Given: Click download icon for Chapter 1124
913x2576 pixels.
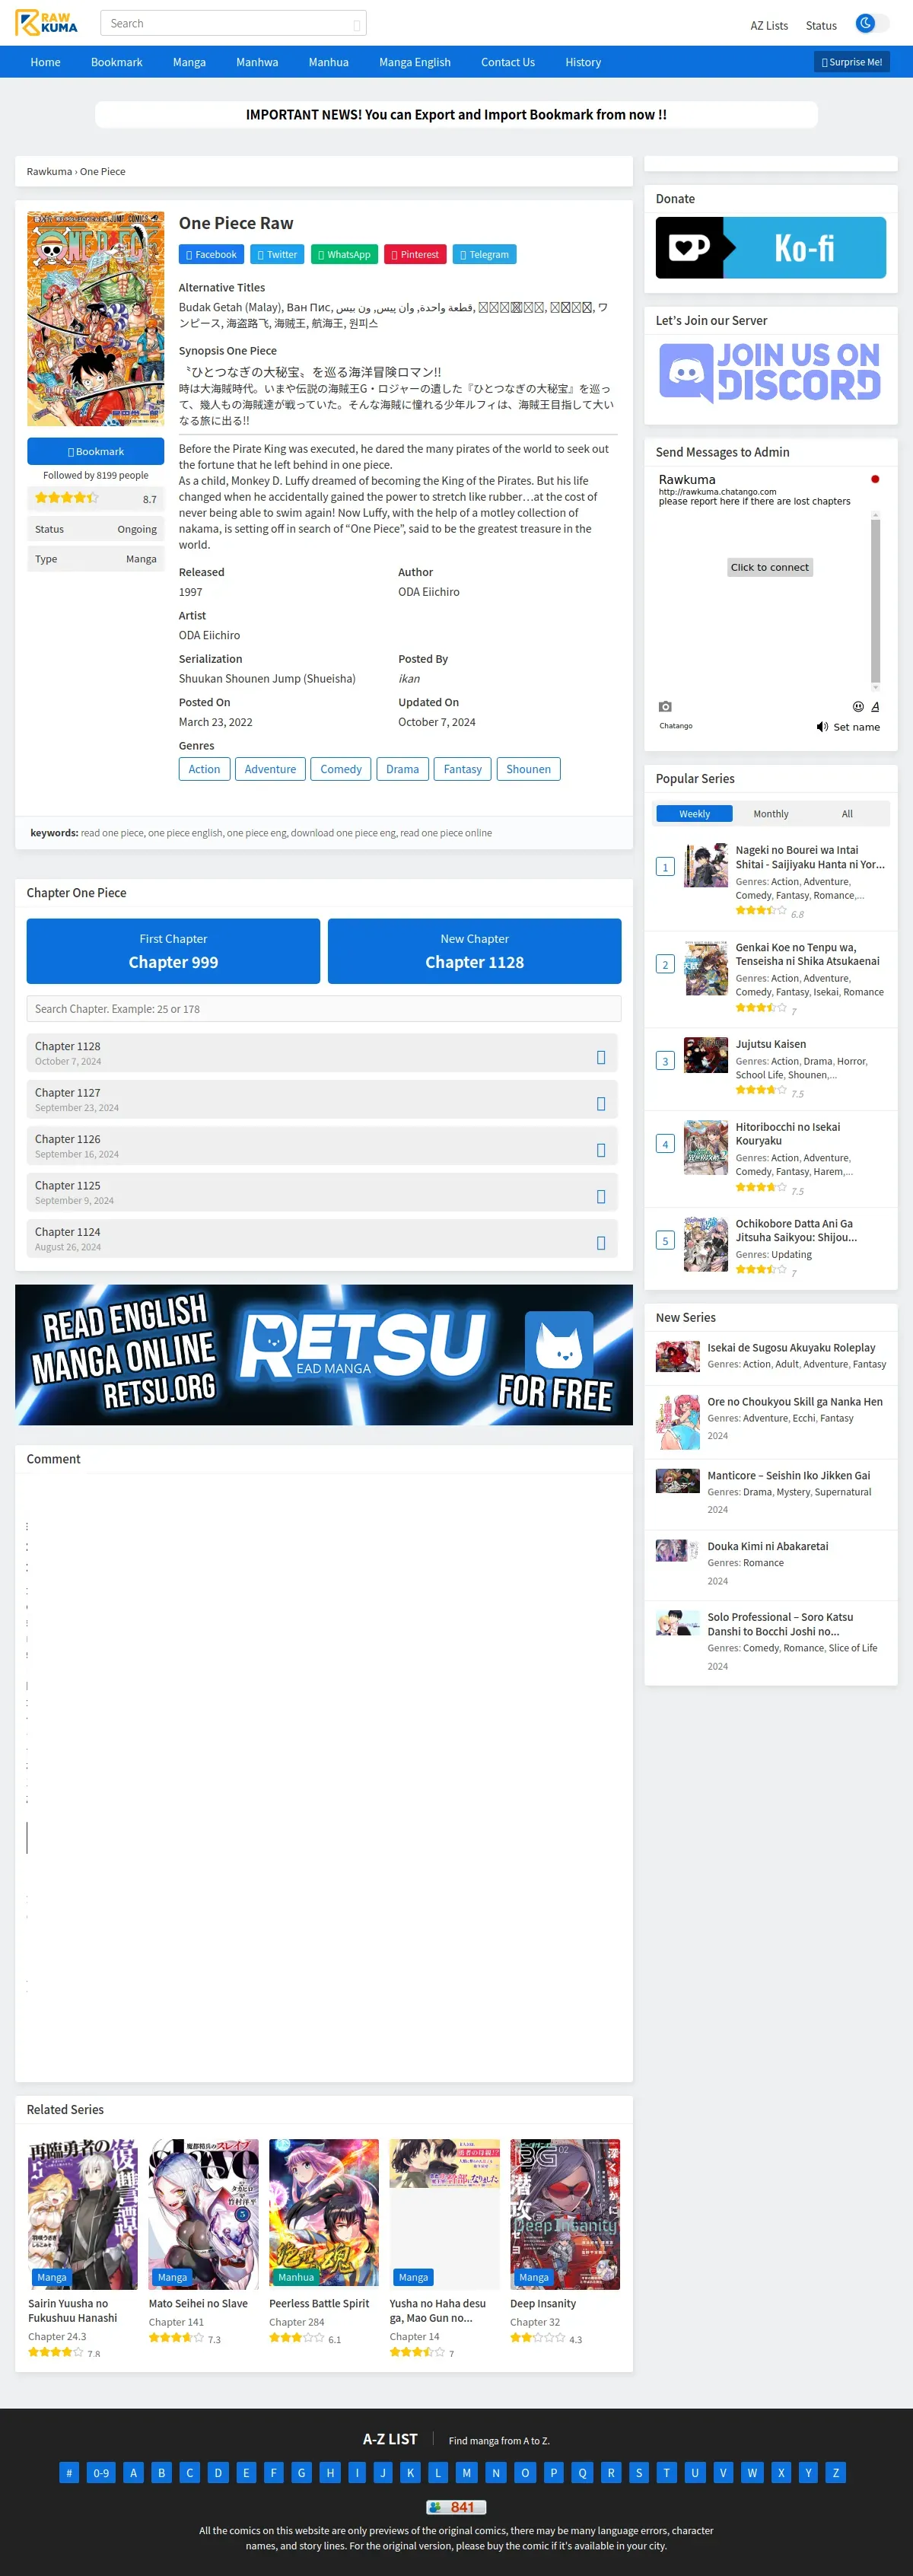Looking at the screenshot, I should click(601, 1243).
